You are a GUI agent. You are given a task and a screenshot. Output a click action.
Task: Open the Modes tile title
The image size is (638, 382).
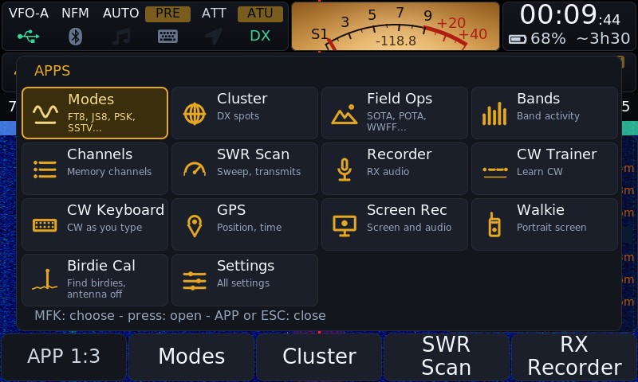(x=91, y=99)
